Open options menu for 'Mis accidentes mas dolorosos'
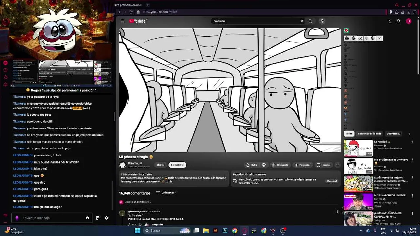420x236 pixels. [412, 160]
